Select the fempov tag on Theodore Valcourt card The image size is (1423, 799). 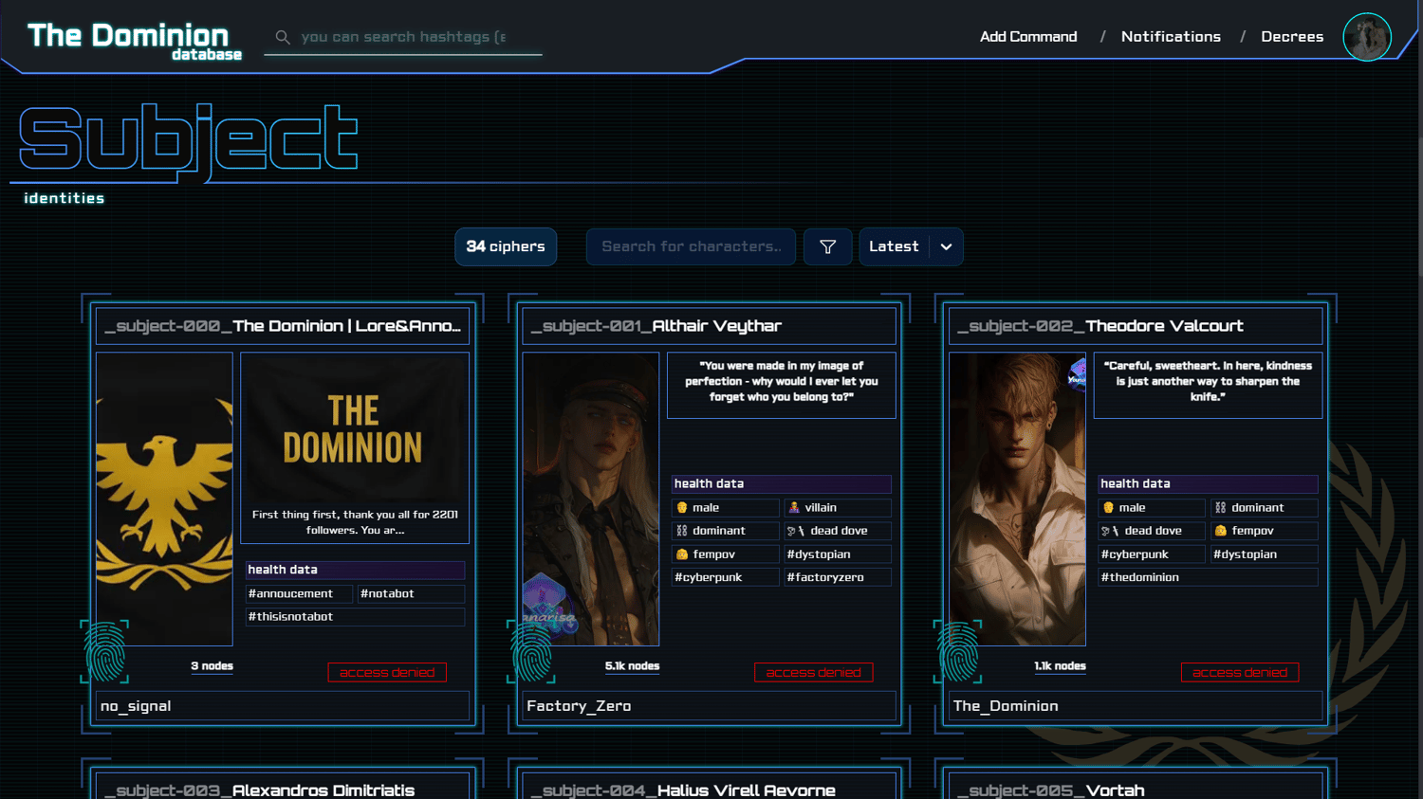(x=1265, y=531)
